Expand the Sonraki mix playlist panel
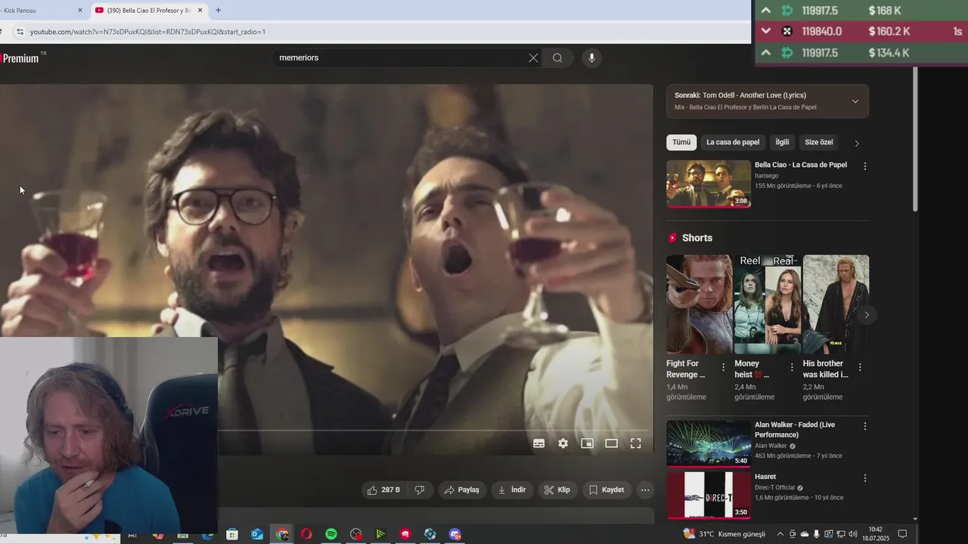The height and width of the screenshot is (544, 968). 855,101
